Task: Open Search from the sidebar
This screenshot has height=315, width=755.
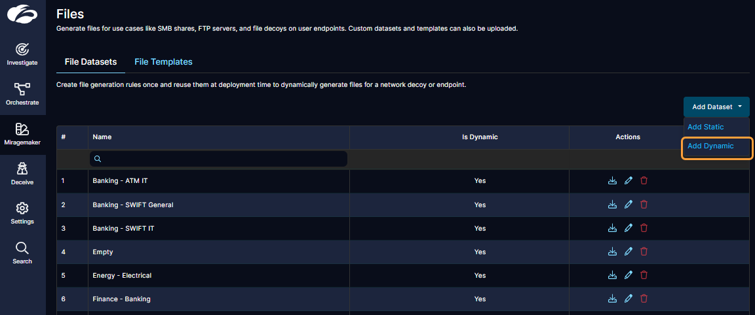Action: 22,253
